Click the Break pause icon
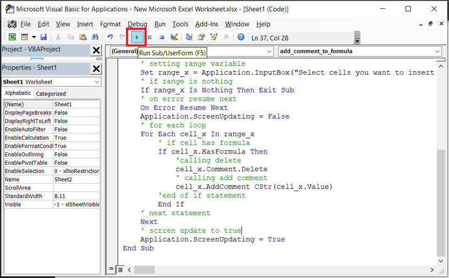The height and width of the screenshot is (278, 449). click(x=149, y=37)
